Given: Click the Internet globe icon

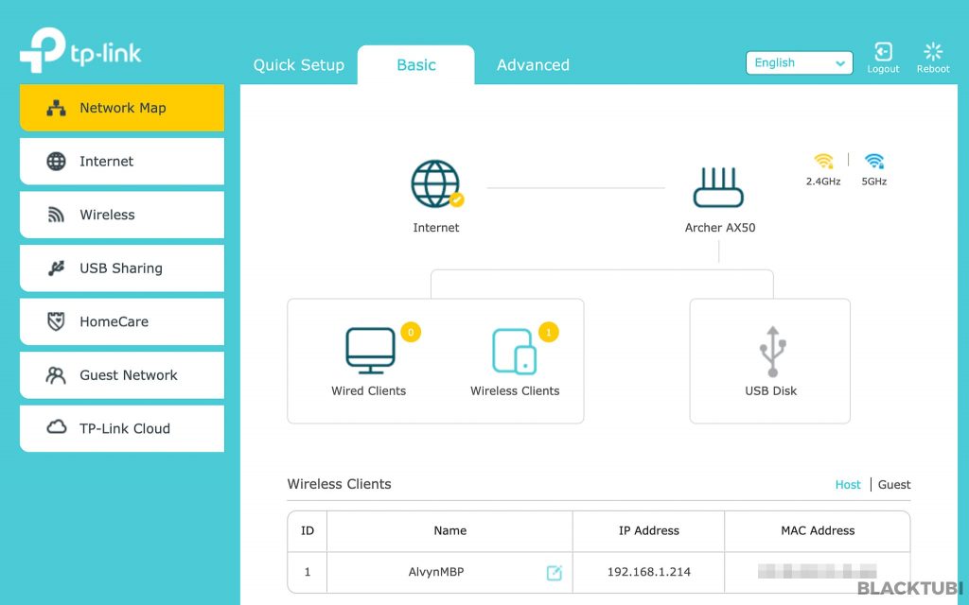Looking at the screenshot, I should tap(437, 184).
